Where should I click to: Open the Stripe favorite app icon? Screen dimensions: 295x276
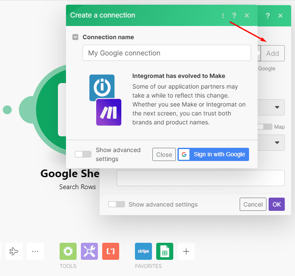point(143,251)
